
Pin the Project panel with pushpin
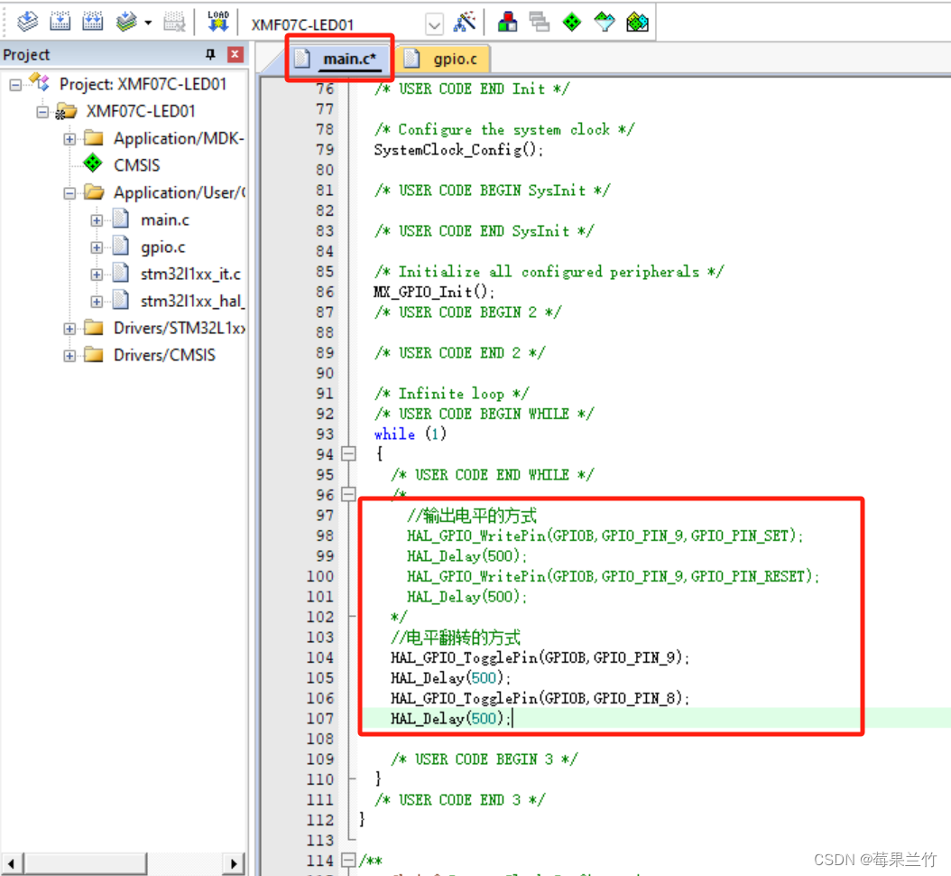tap(209, 54)
